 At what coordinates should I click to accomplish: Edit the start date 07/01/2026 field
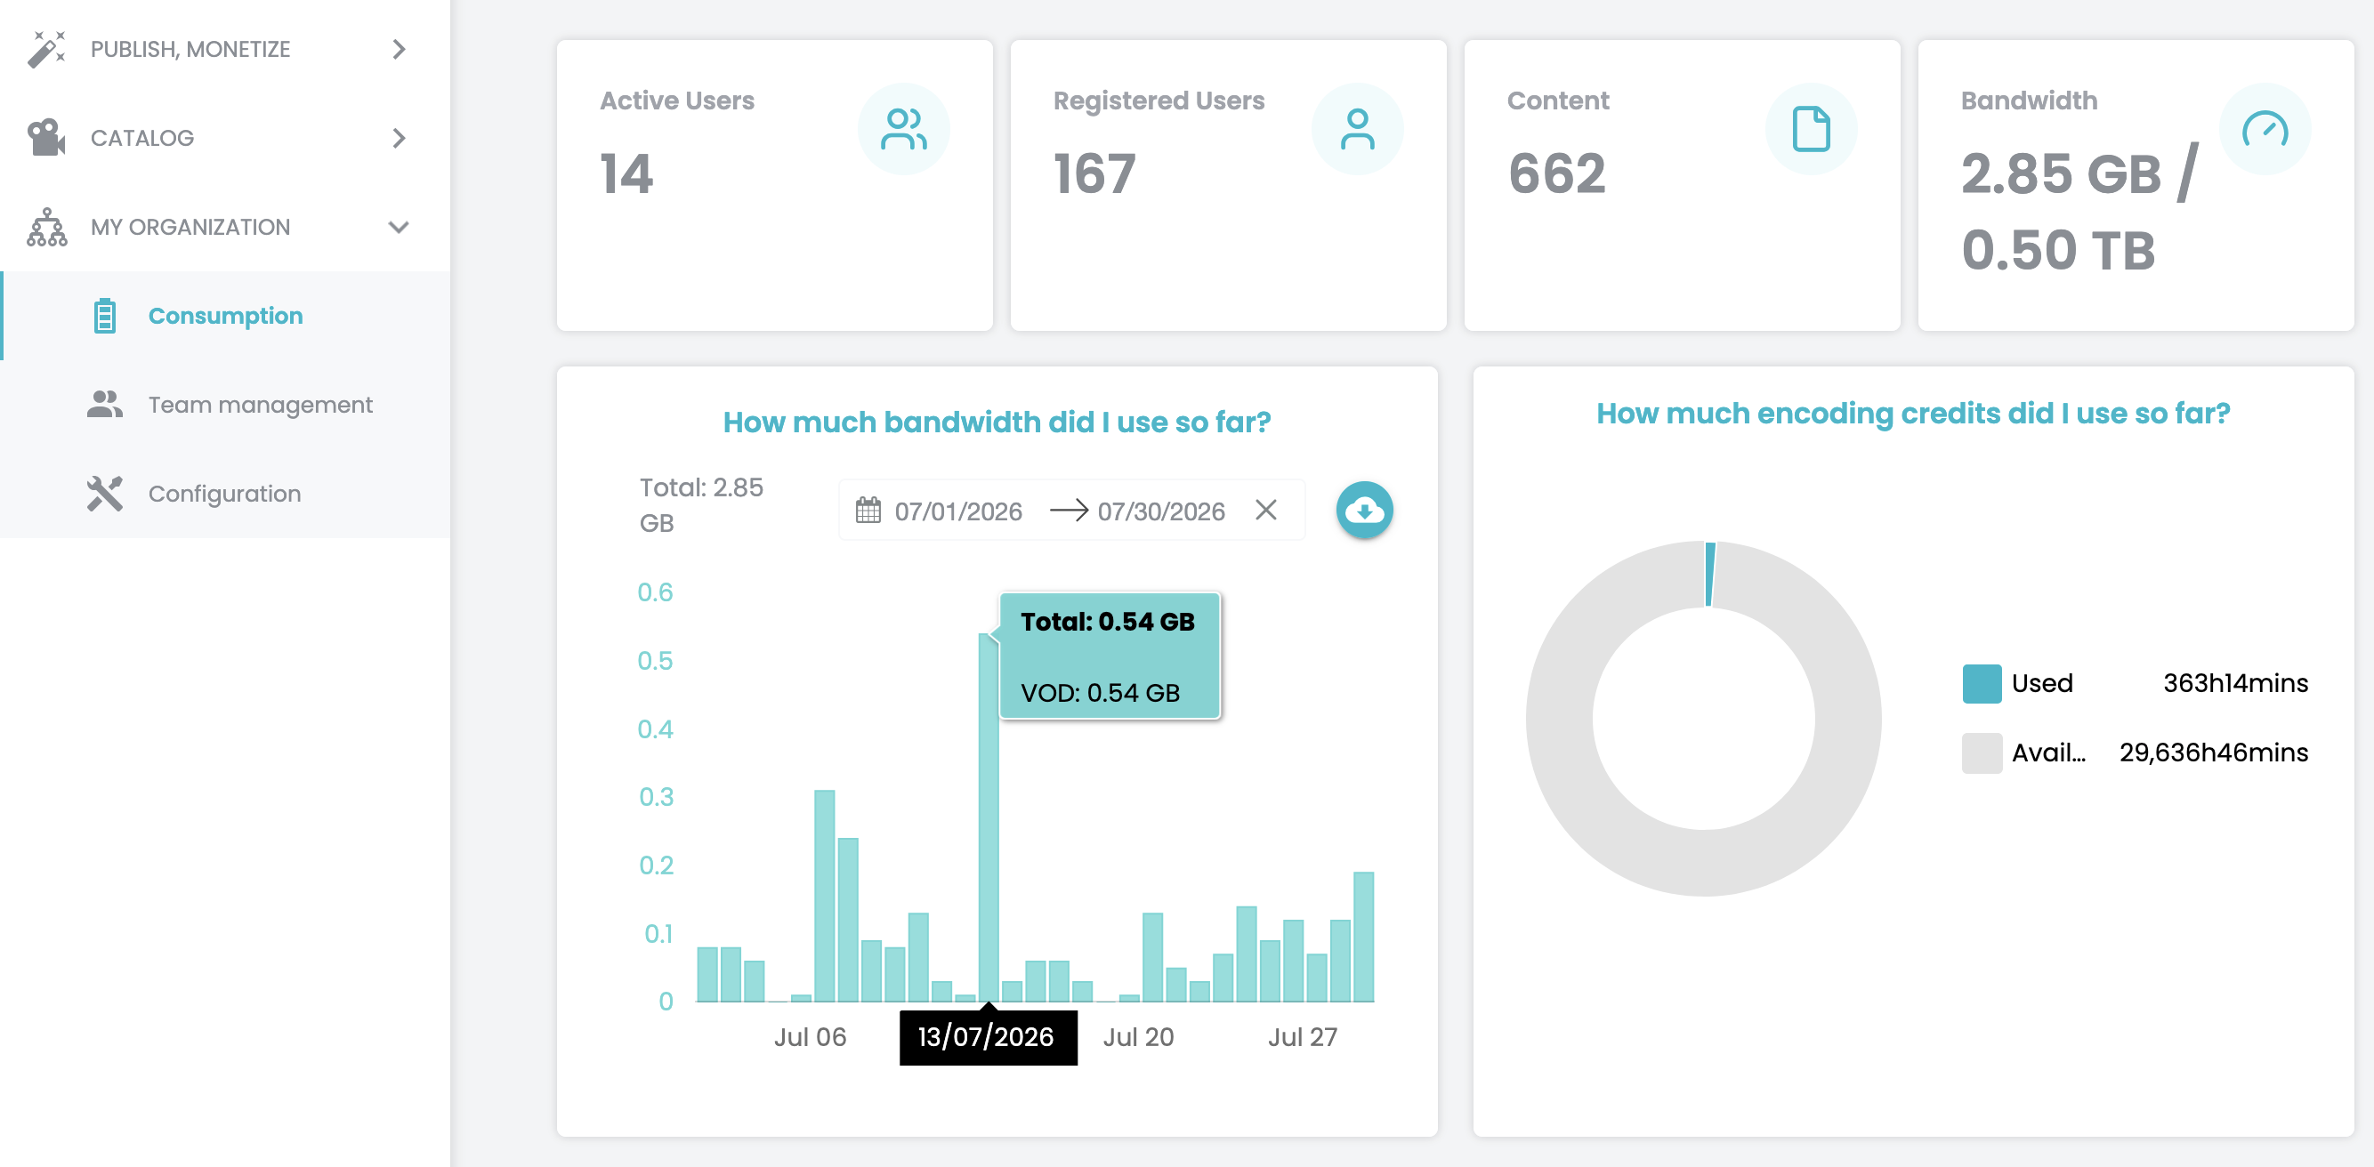pos(958,511)
